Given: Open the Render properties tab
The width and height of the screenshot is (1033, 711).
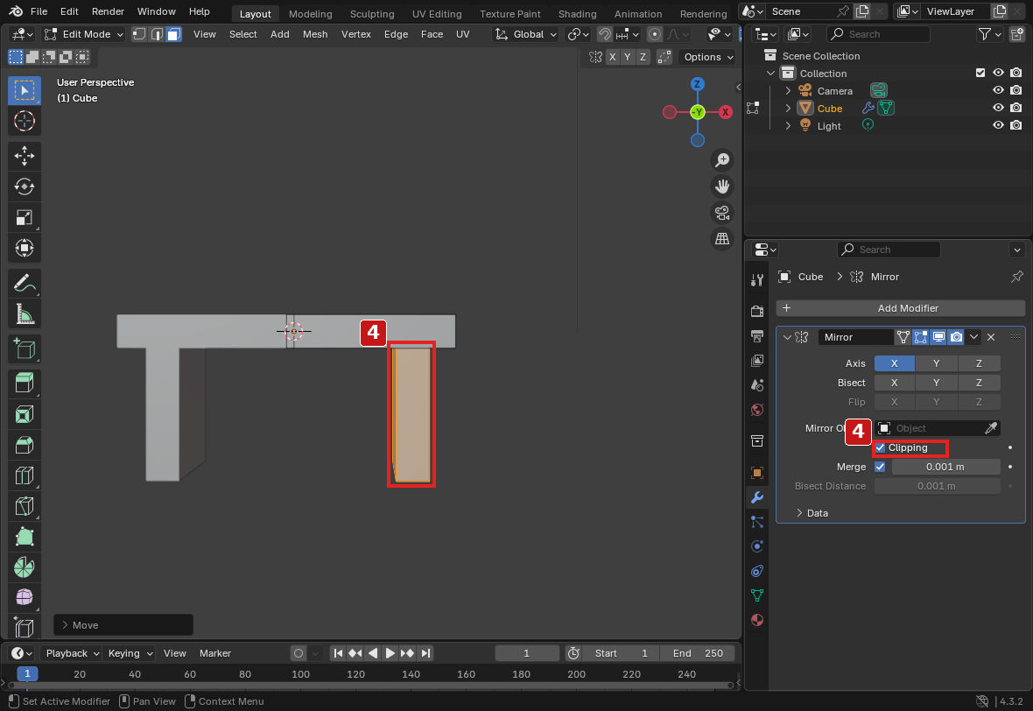Looking at the screenshot, I should (x=757, y=311).
